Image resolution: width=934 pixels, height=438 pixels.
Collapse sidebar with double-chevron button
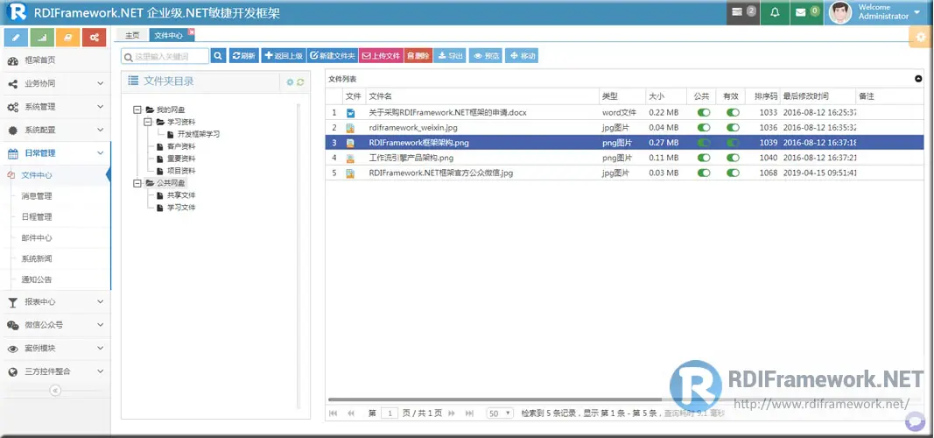point(55,391)
